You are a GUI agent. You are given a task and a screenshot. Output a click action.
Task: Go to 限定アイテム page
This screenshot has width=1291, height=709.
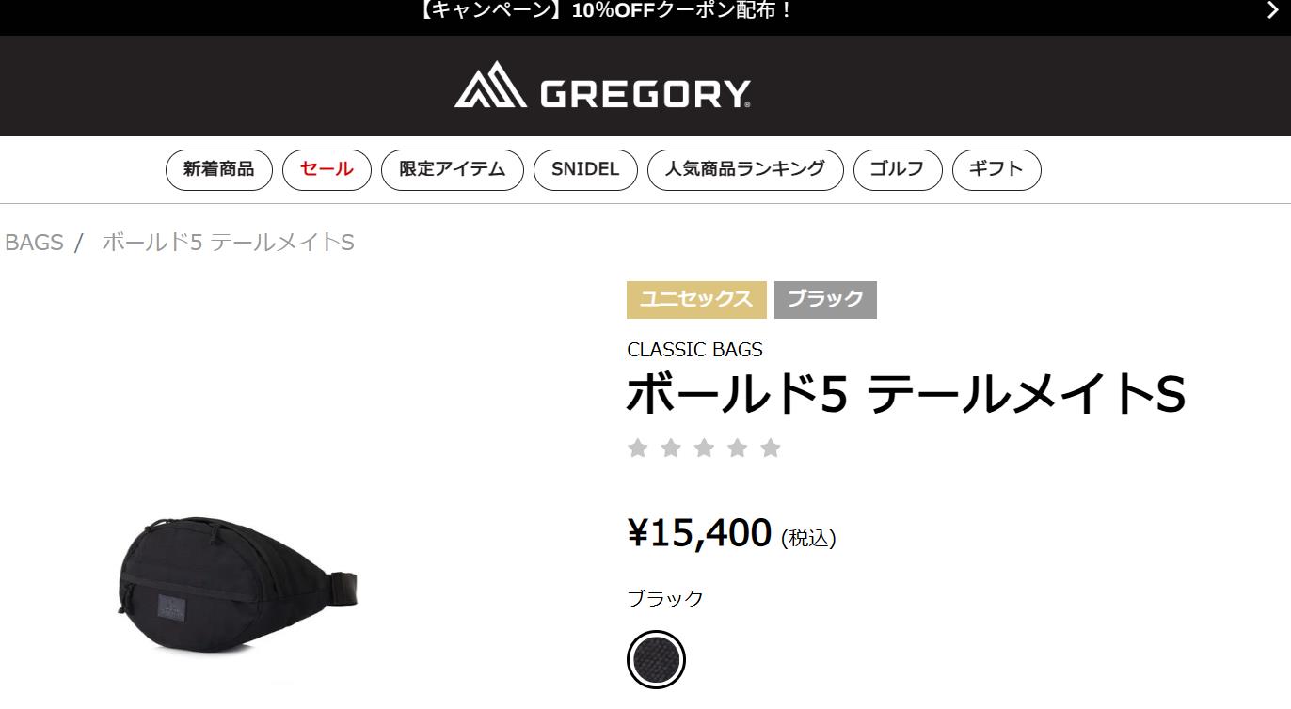[453, 170]
